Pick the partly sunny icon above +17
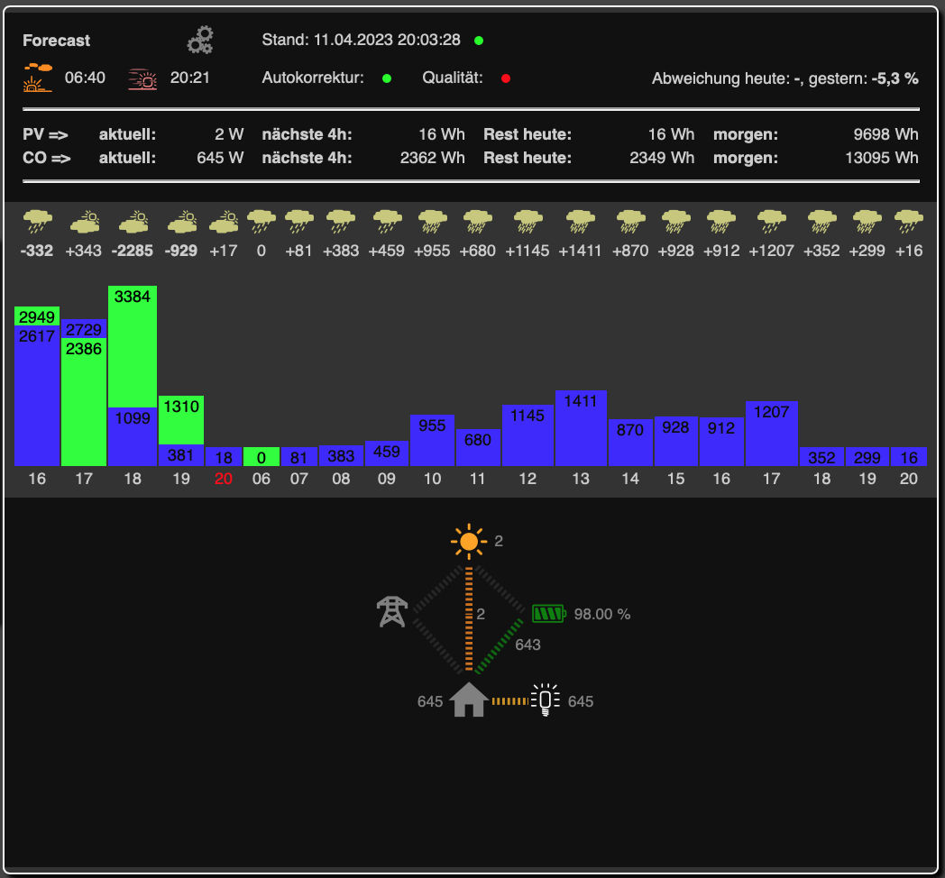 (x=224, y=222)
